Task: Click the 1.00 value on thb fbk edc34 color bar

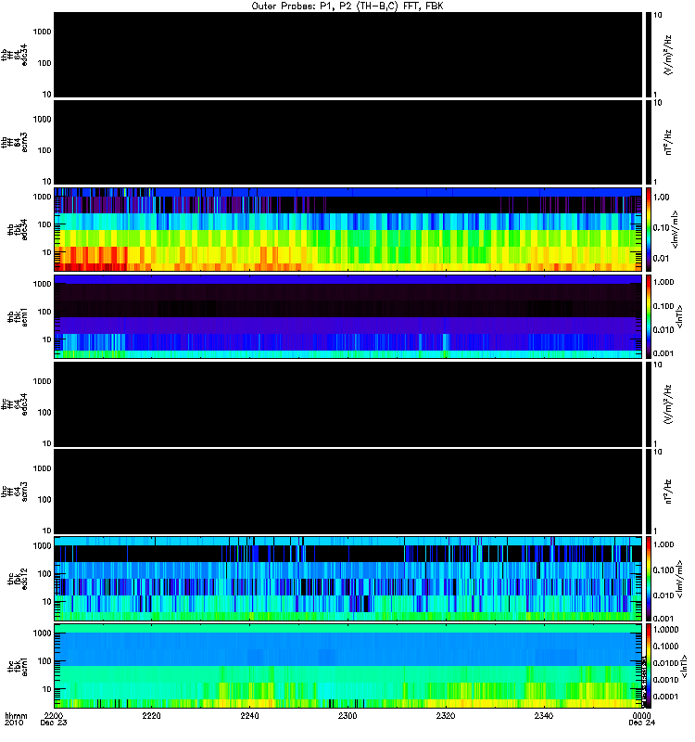Action: point(662,198)
